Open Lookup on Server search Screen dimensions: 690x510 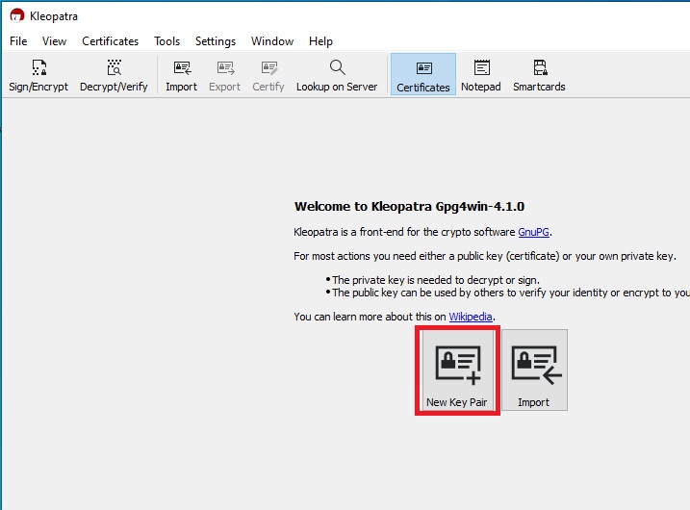tap(337, 75)
